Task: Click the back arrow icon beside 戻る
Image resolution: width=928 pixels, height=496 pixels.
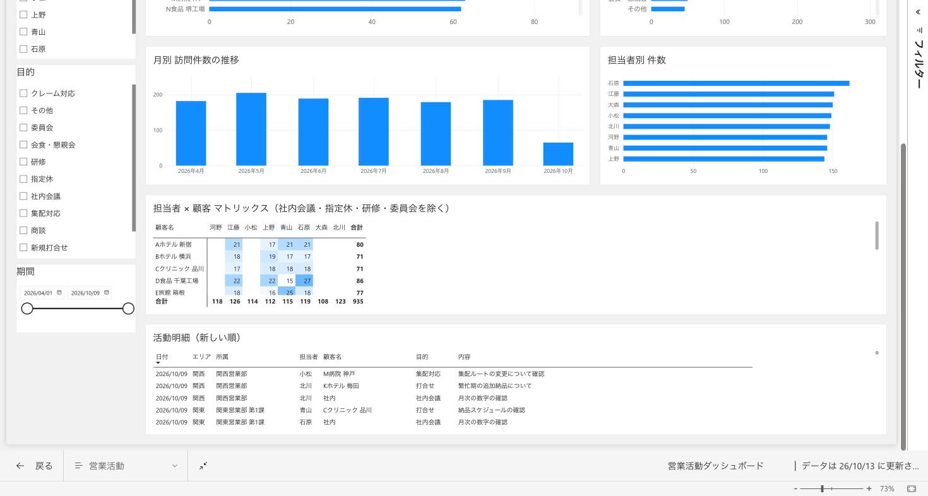Action: (20, 466)
